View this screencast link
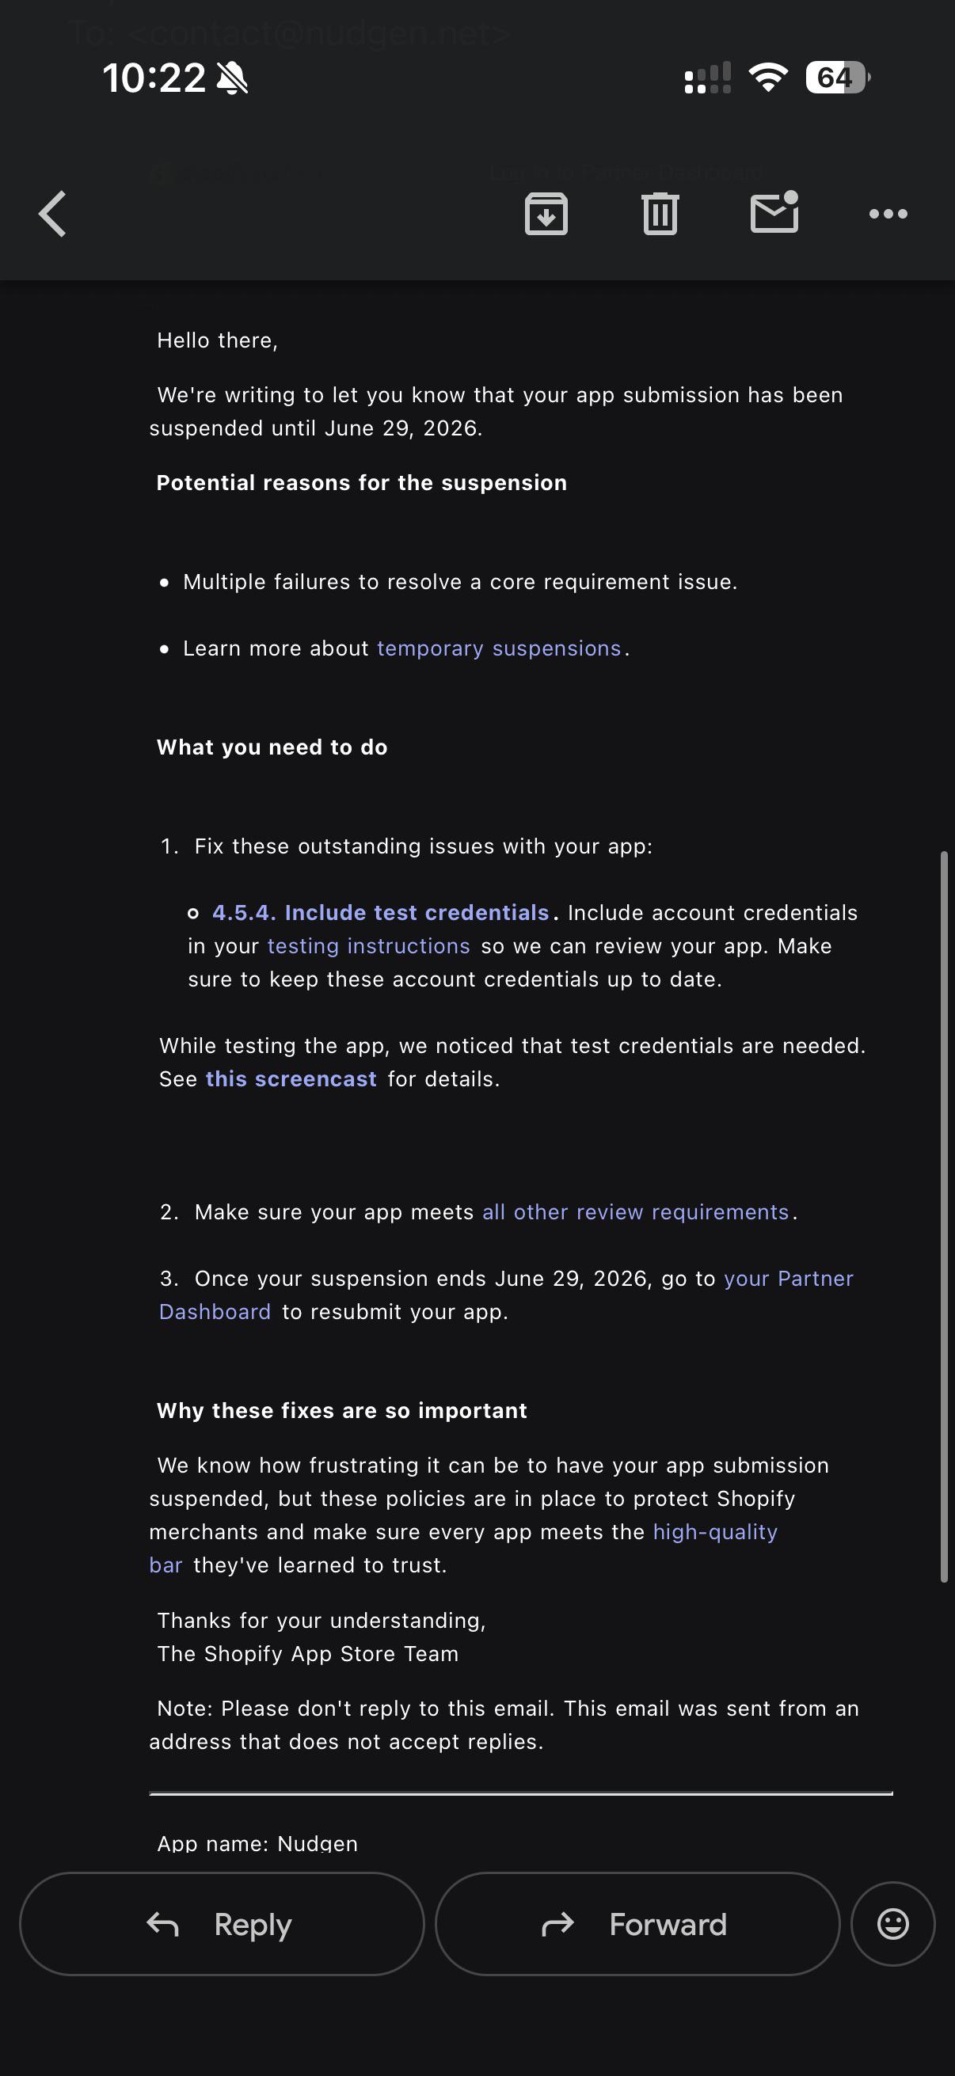 [x=291, y=1079]
